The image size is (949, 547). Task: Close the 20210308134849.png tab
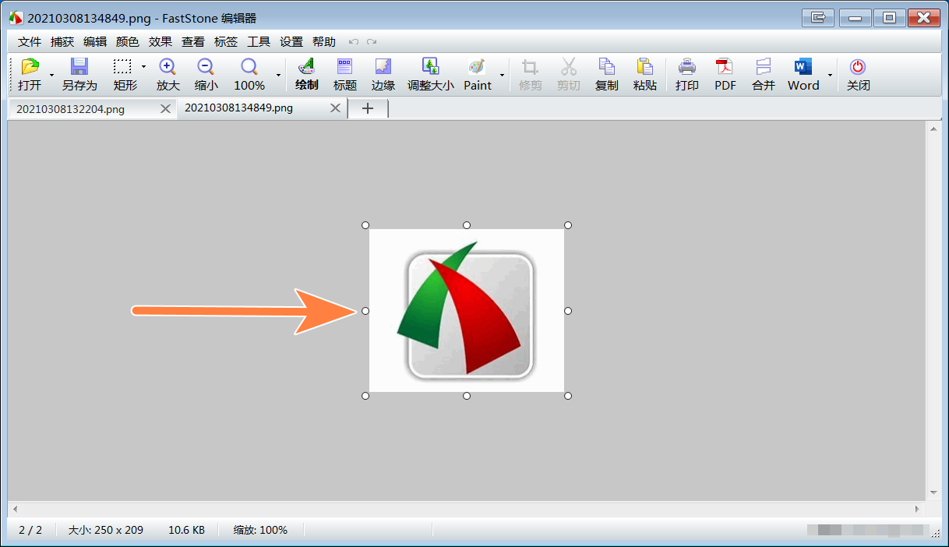pos(336,108)
